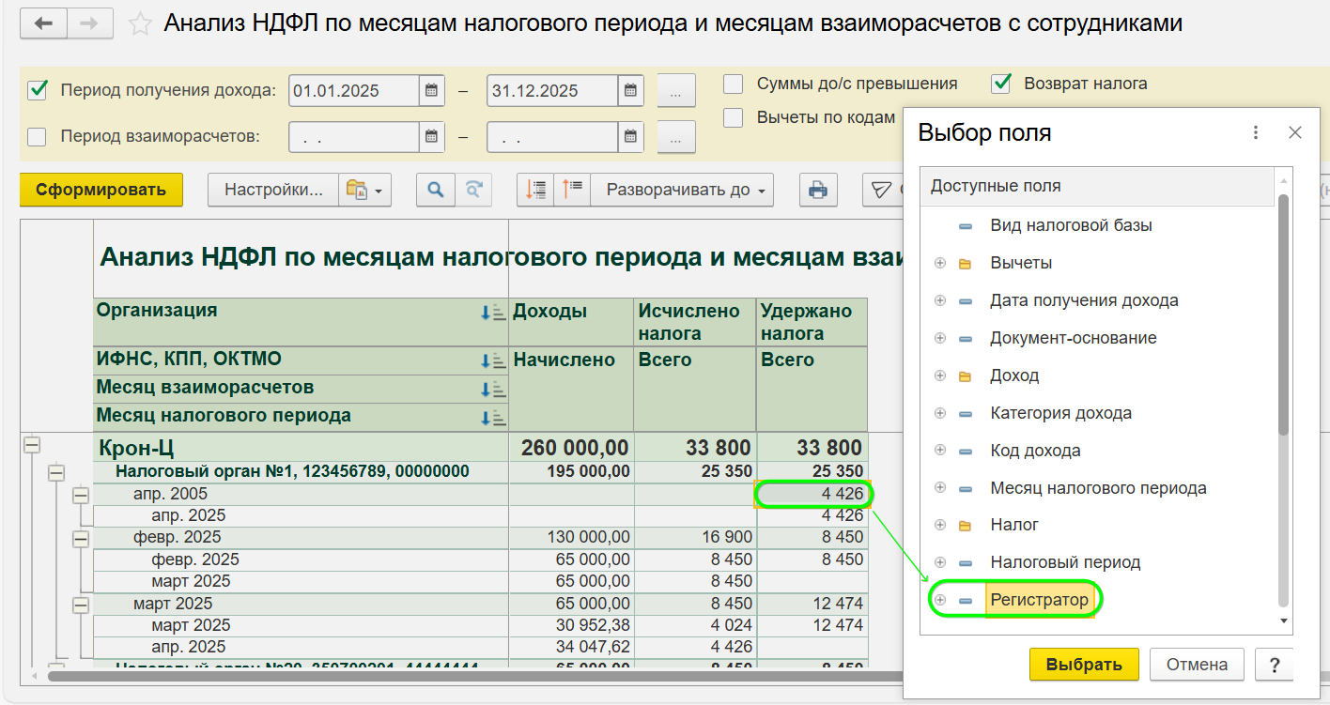This screenshot has height=705, width=1330.
Task: Click the Find next icon in toolbar
Action: pyautogui.click(x=473, y=190)
